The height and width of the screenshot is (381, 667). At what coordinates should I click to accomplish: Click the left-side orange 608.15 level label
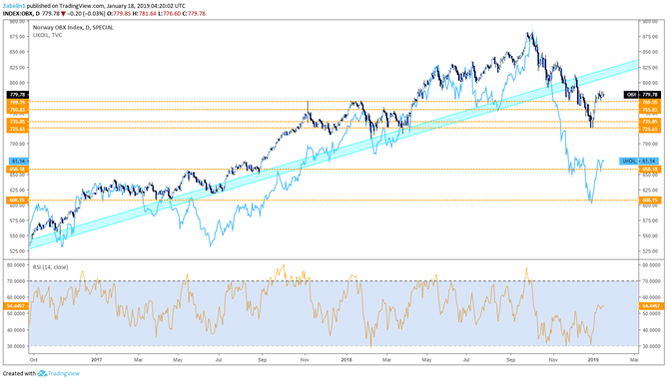(x=17, y=200)
